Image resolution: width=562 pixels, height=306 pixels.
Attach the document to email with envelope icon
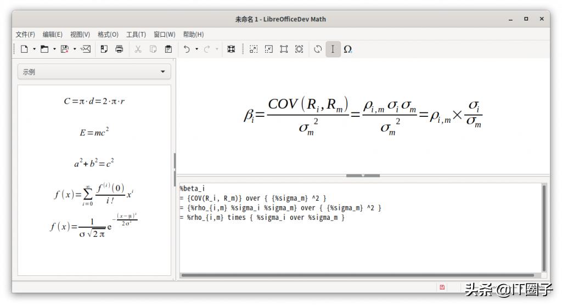[85, 49]
